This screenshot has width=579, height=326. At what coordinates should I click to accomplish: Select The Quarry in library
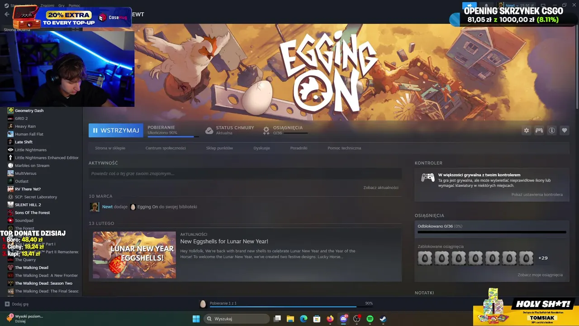tap(25, 260)
